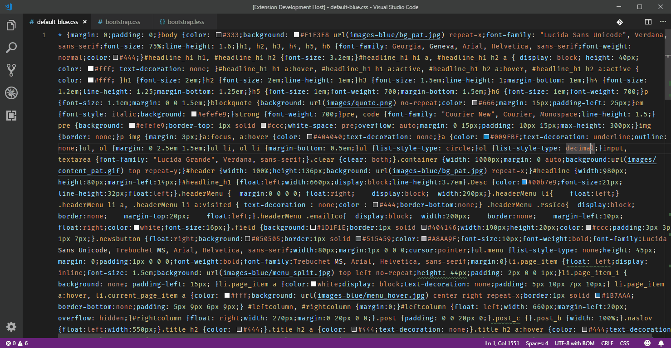
Task: Open the More Actions ellipsis menu
Action: [662, 22]
